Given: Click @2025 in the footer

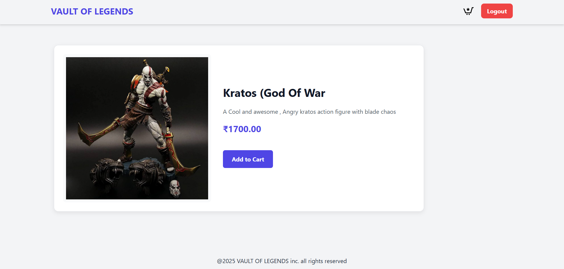Looking at the screenshot, I should click(x=226, y=261).
